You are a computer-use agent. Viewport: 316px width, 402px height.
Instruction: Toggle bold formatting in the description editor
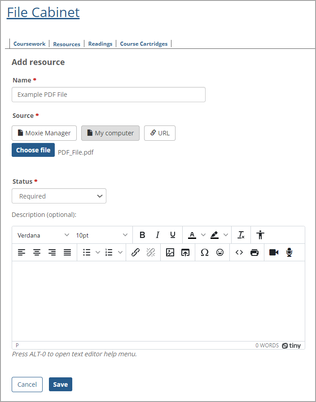142,234
